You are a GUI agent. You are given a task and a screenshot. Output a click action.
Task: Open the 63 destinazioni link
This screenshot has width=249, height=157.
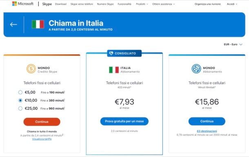click(207, 131)
